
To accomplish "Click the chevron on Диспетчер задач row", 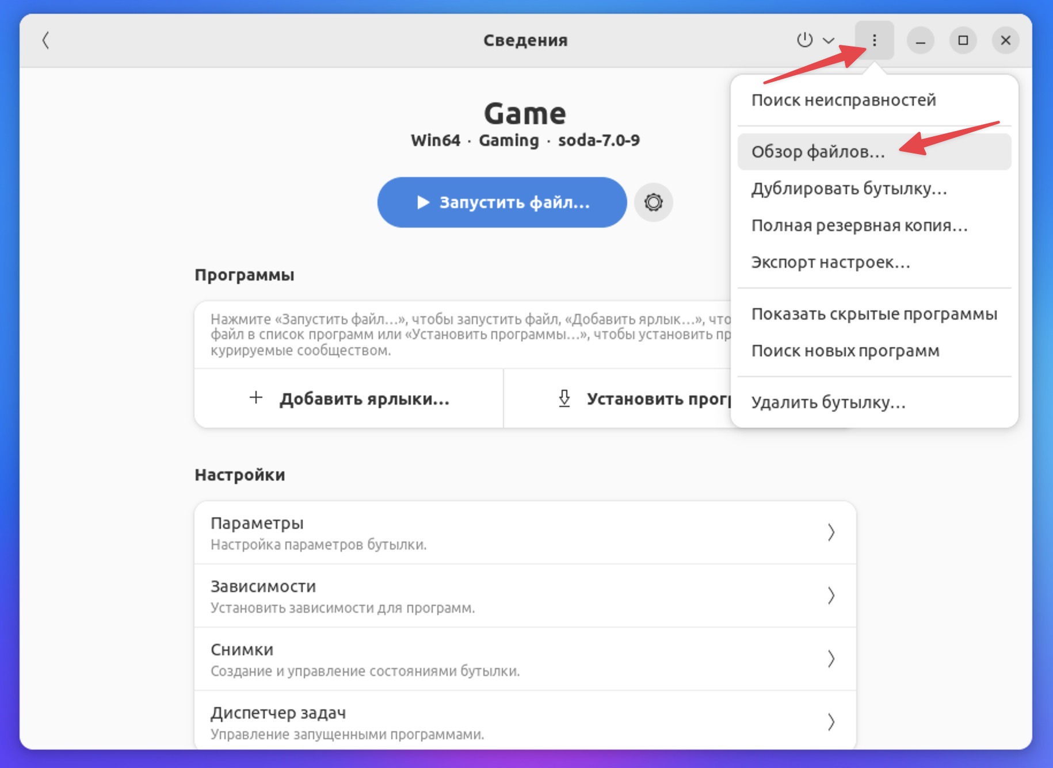I will (831, 722).
